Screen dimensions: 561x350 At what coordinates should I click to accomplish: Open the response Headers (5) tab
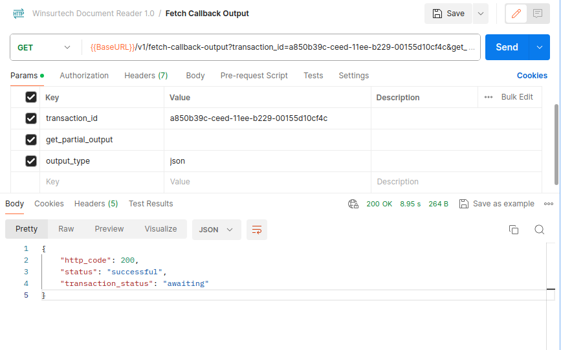click(96, 204)
